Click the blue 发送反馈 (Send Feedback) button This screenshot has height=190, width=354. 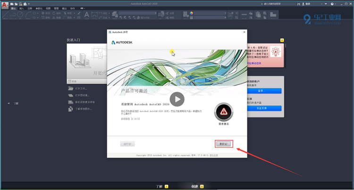[x=264, y=108]
